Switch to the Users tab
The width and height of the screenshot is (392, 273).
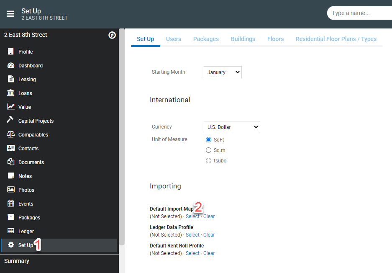[174, 39]
